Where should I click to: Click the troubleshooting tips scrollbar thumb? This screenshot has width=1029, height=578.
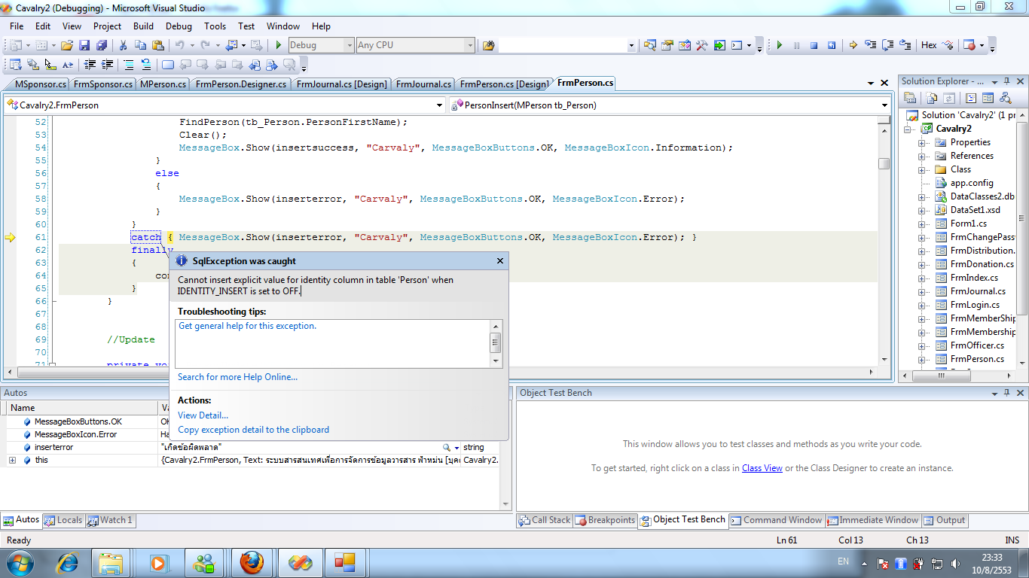pyautogui.click(x=496, y=344)
